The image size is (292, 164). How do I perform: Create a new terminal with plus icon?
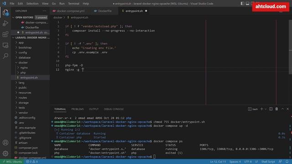click(x=261, y=109)
